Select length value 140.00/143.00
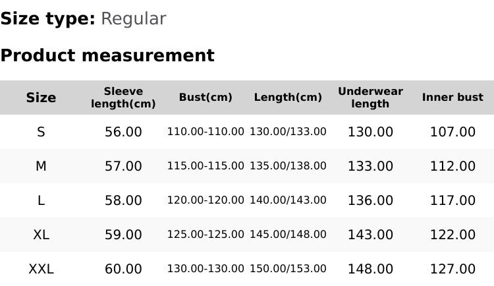This screenshot has width=494, height=286. [x=288, y=200]
